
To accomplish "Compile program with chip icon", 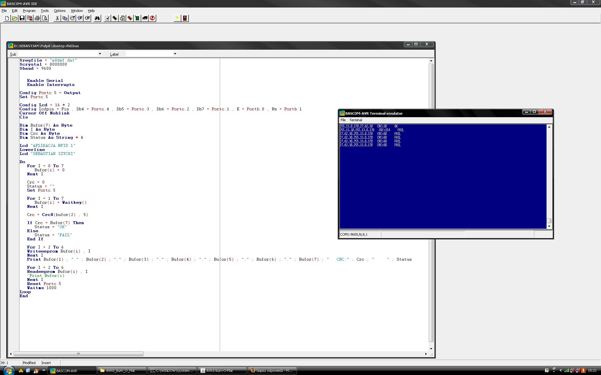I will 115,18.
